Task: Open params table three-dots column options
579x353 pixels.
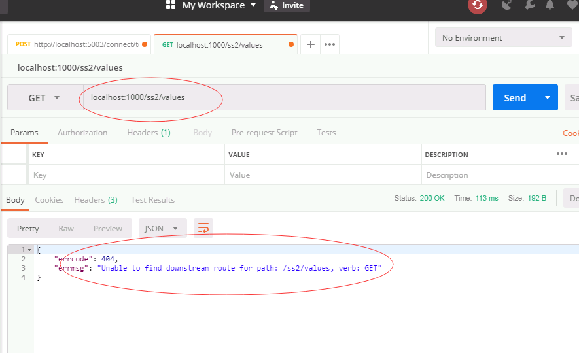Action: click(x=561, y=154)
